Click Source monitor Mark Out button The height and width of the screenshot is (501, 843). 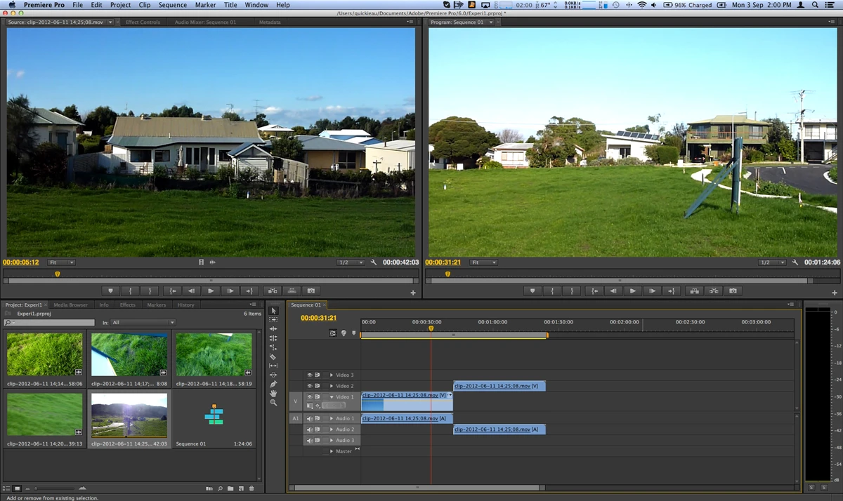pos(150,290)
